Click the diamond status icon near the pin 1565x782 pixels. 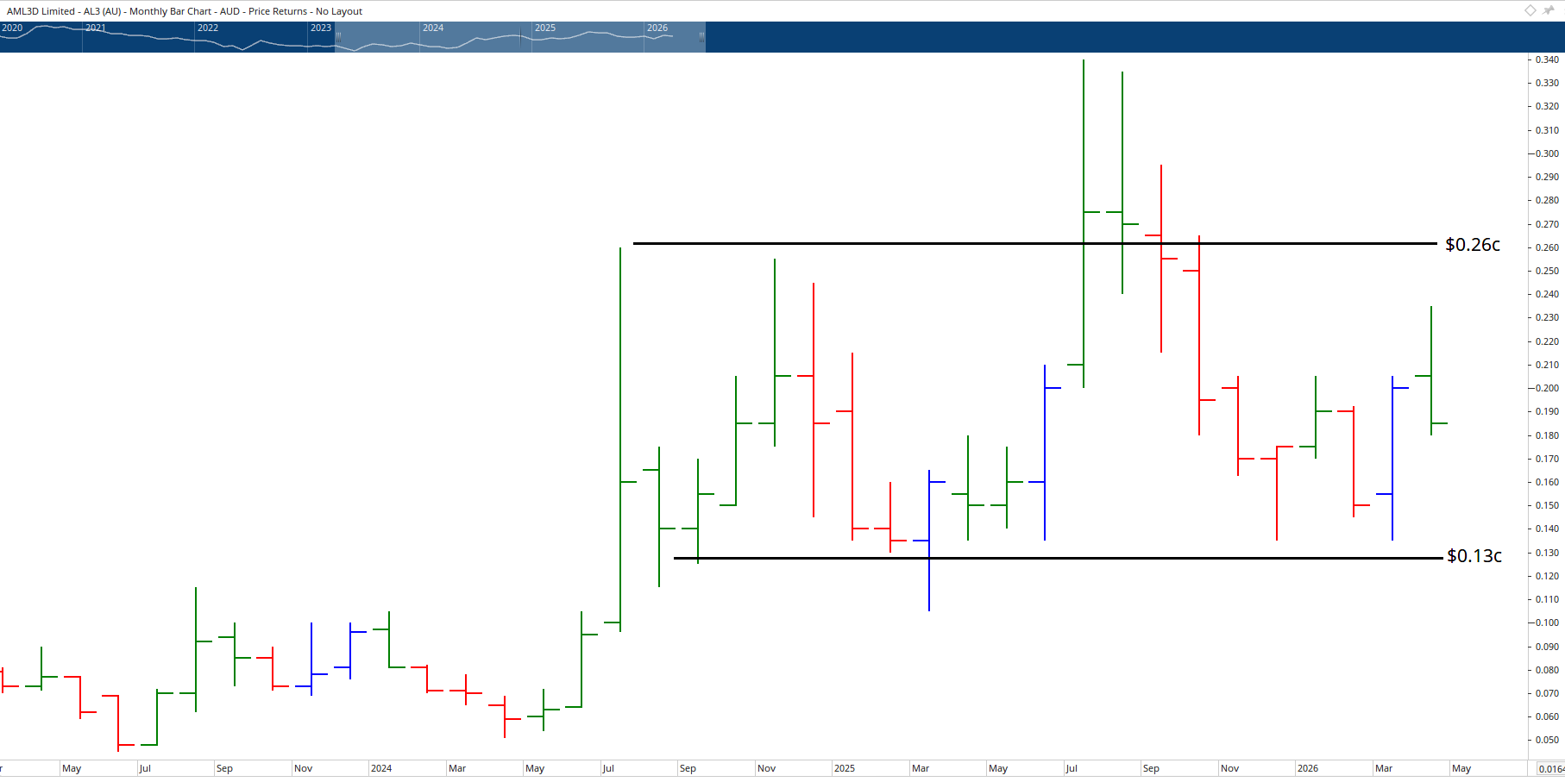pos(1530,10)
